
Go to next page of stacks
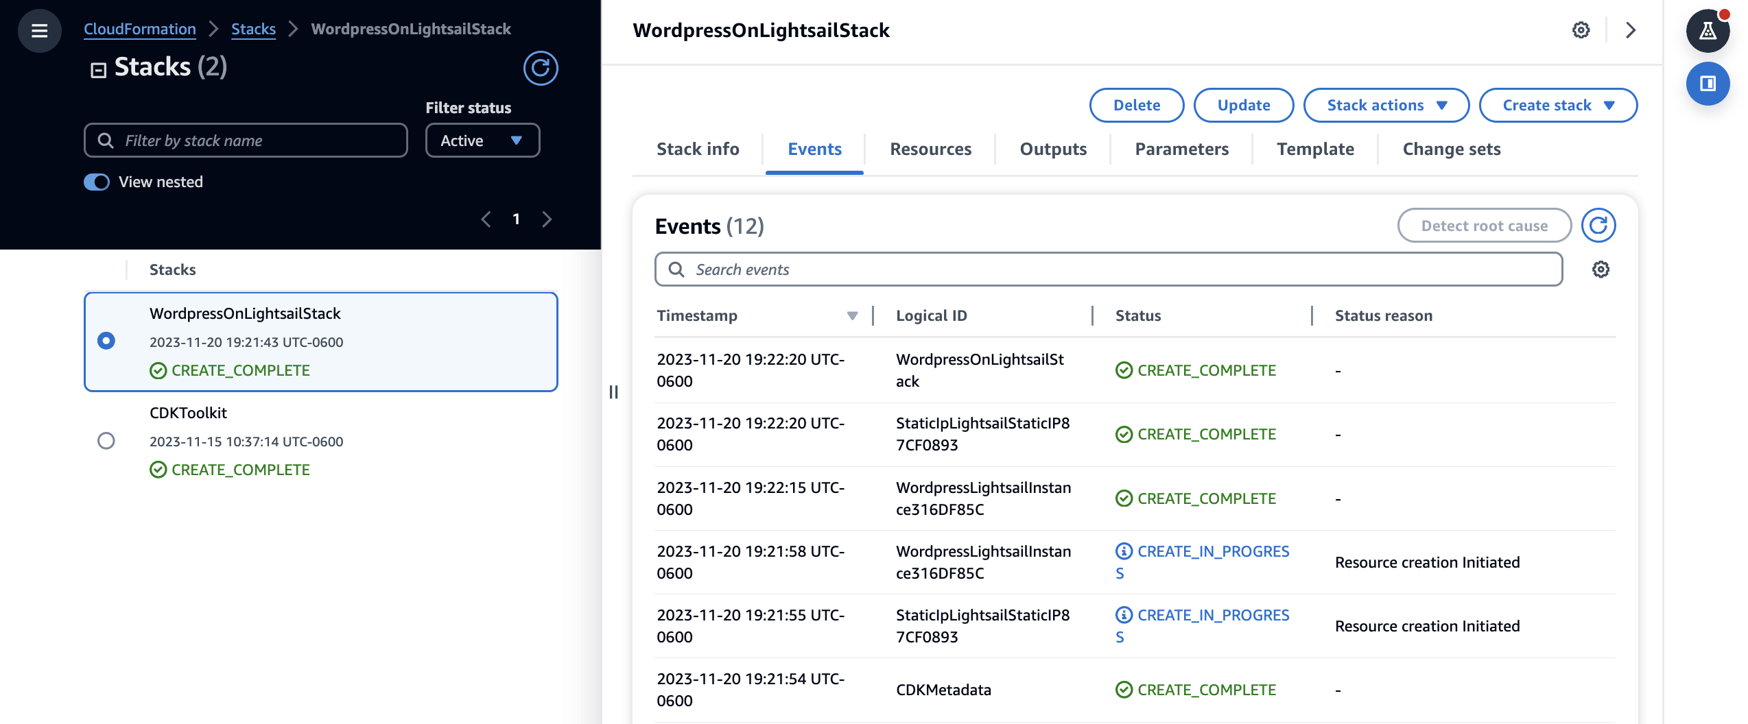[x=547, y=219]
